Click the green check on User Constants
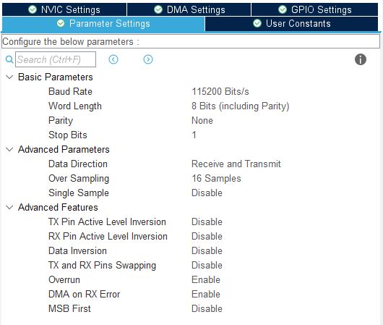This screenshot has width=383, height=325. (257, 23)
